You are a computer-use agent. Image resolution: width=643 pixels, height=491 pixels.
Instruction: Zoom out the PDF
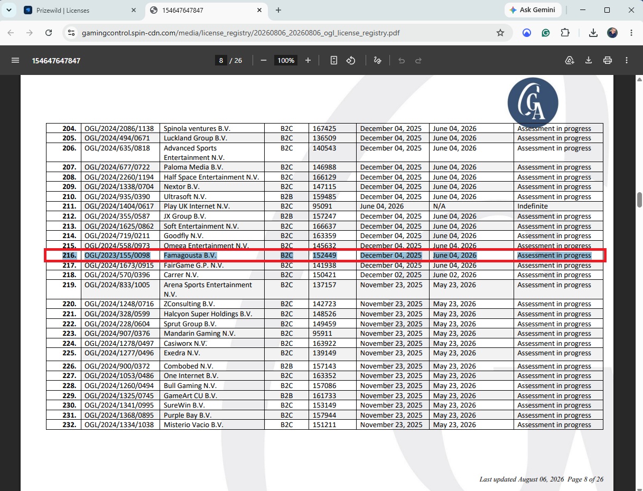264,60
